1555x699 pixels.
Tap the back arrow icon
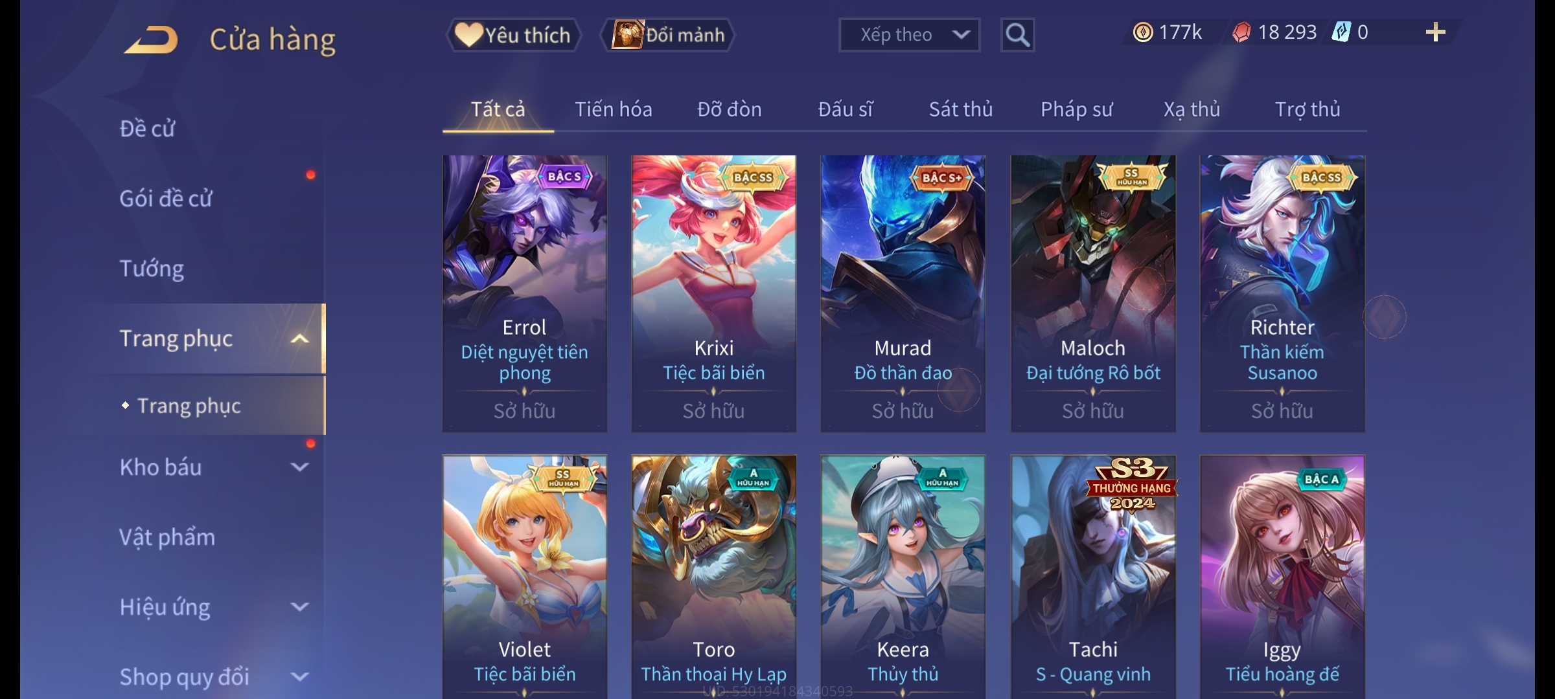(152, 40)
